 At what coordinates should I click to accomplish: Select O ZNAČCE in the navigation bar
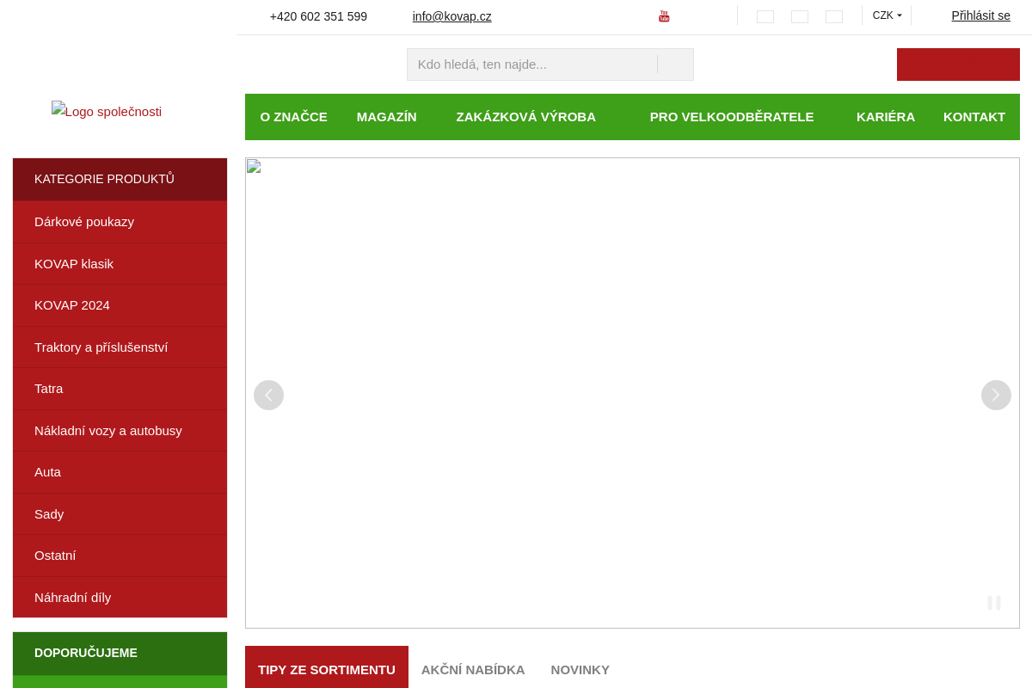293,117
